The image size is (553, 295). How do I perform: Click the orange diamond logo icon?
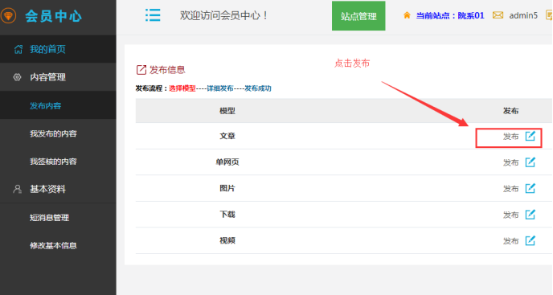(8, 16)
